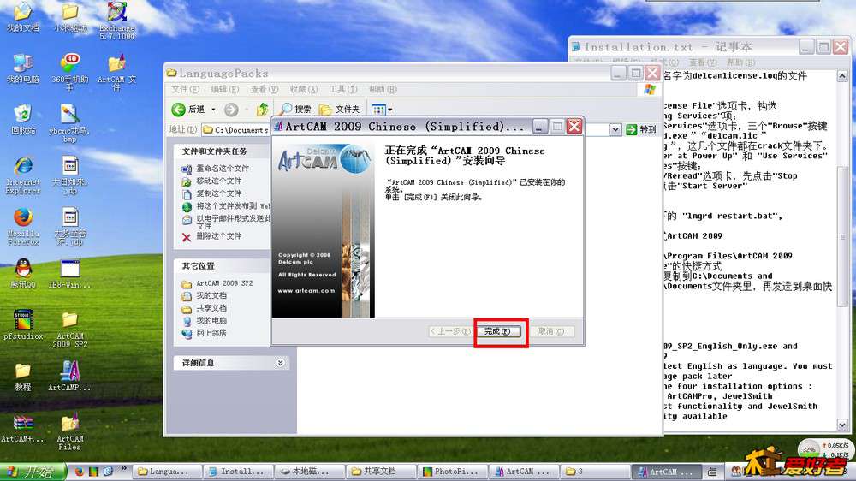Switch to PhotoFi... taskbar button
856x481 pixels.
pyautogui.click(x=452, y=472)
